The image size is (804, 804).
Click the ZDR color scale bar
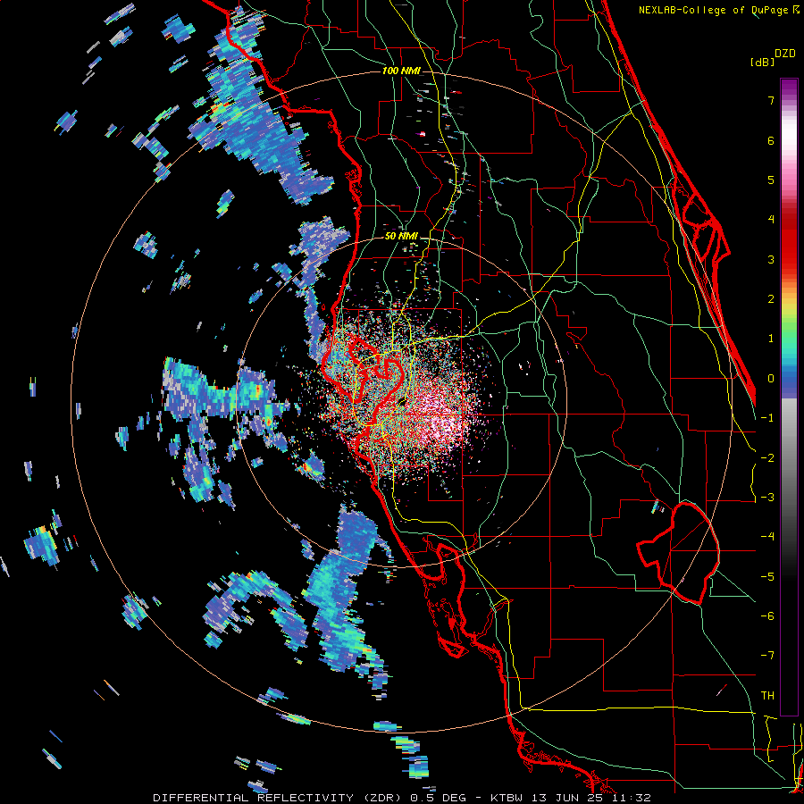[789, 397]
